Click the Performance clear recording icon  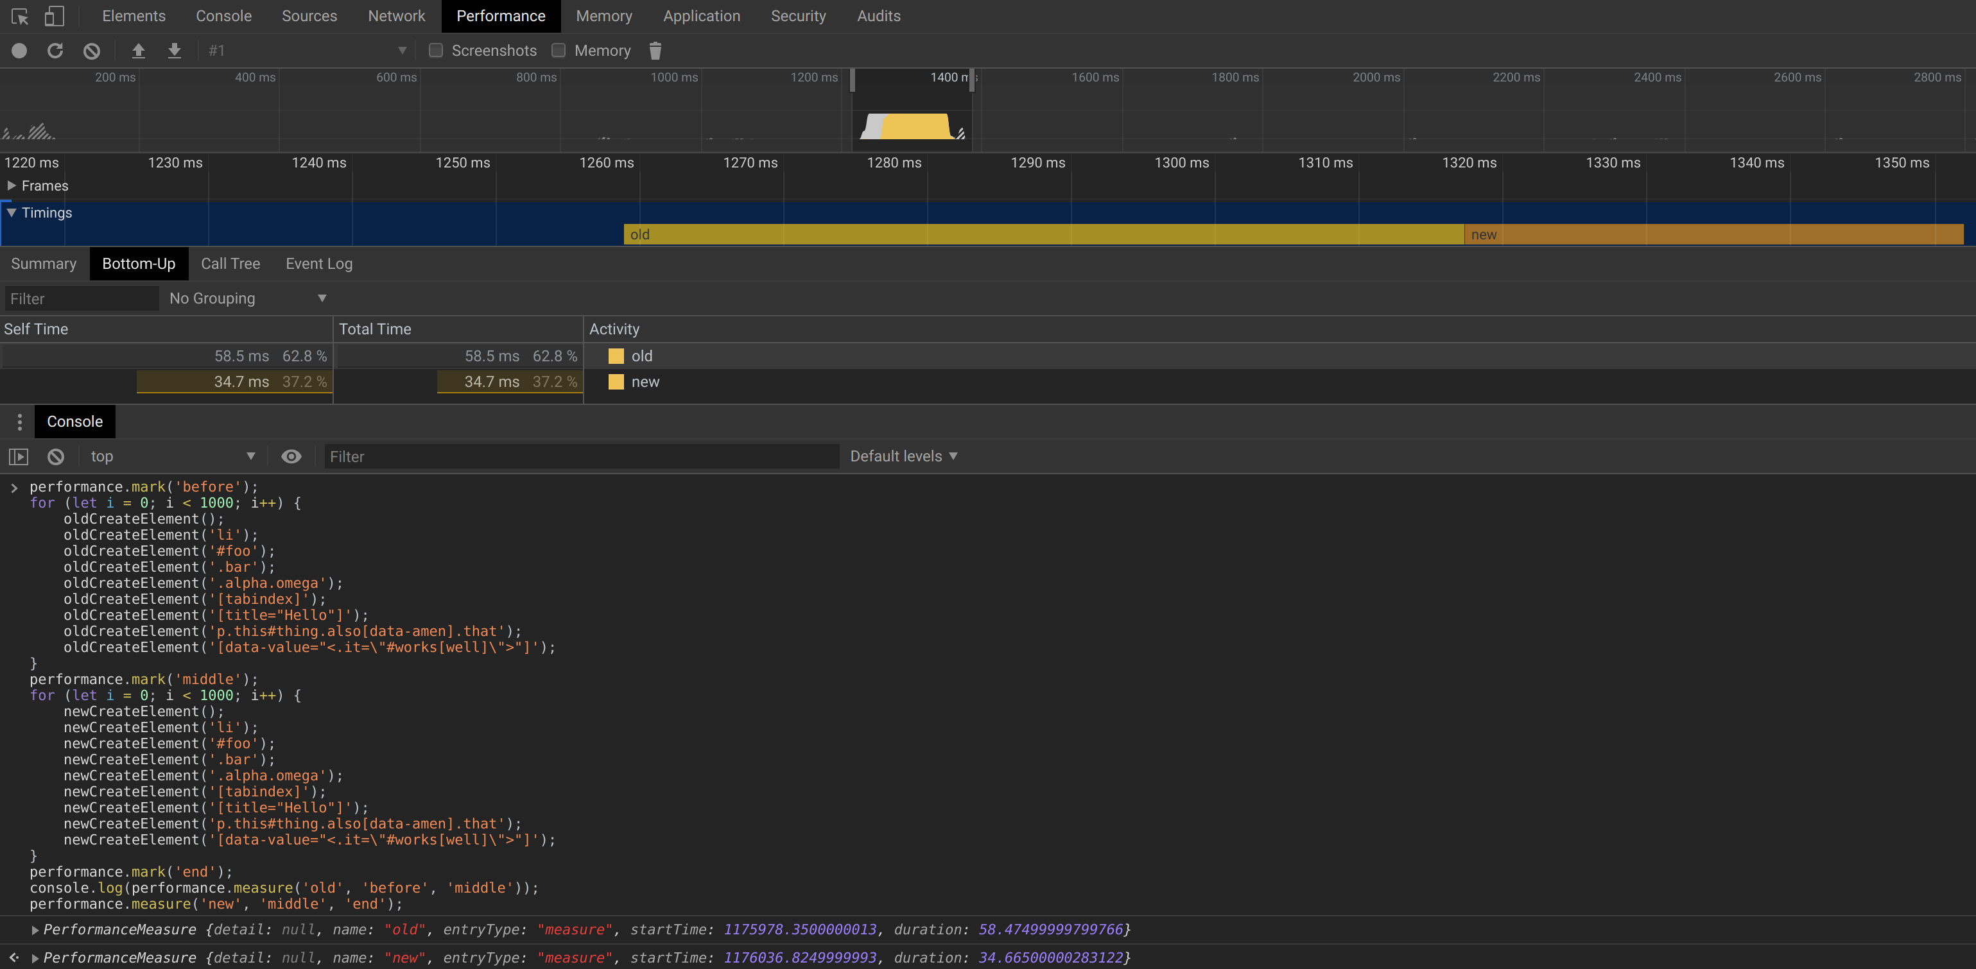[x=91, y=51]
